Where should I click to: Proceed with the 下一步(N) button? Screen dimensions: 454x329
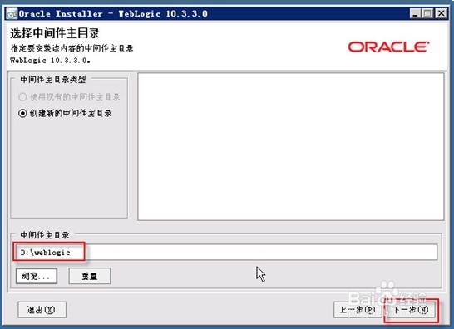click(411, 310)
